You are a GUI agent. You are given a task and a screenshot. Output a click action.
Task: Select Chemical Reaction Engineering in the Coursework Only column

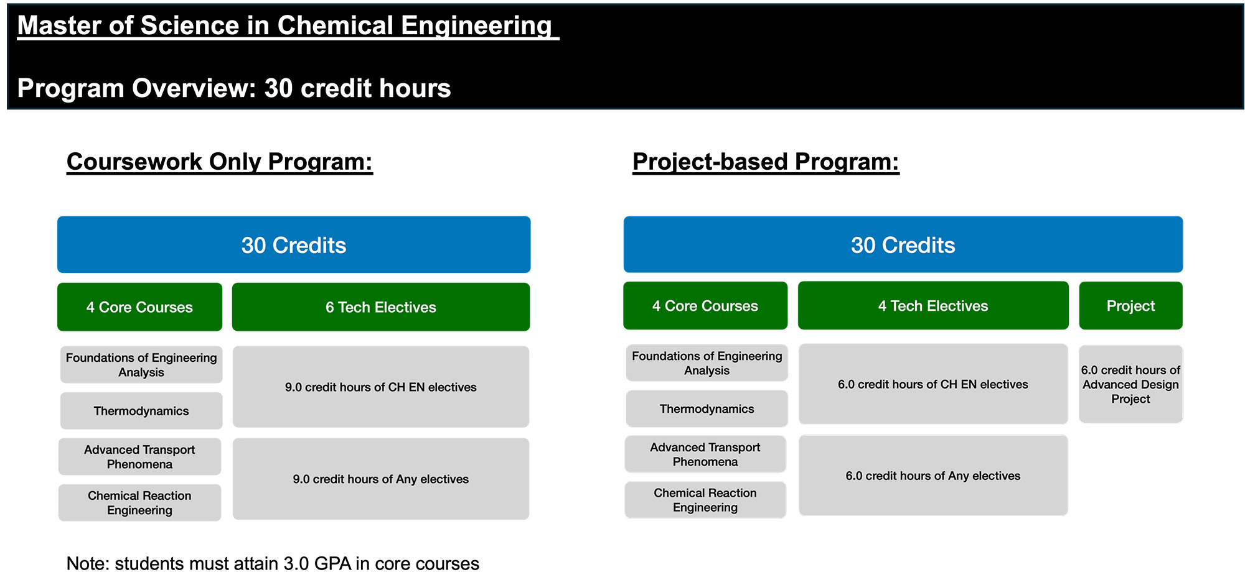(139, 503)
